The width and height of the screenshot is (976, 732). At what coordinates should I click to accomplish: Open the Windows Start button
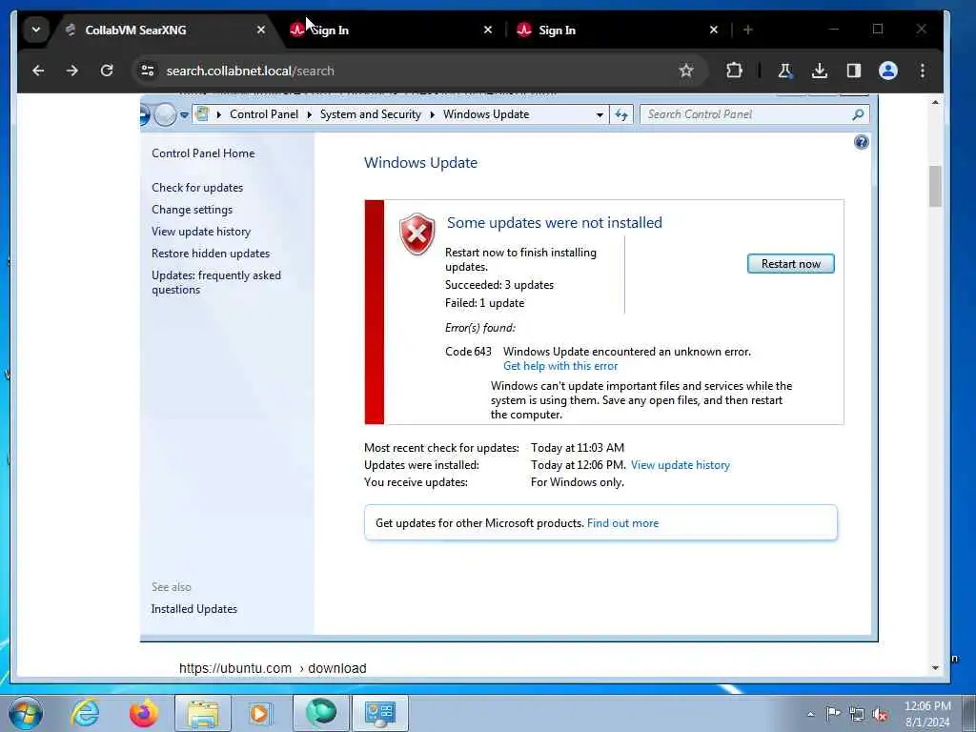point(26,713)
